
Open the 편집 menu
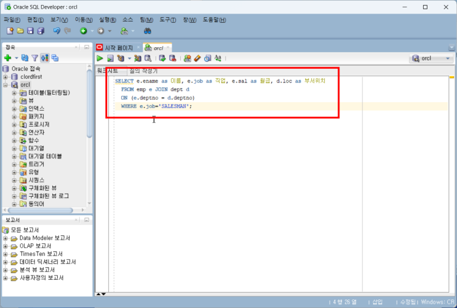tap(36, 20)
